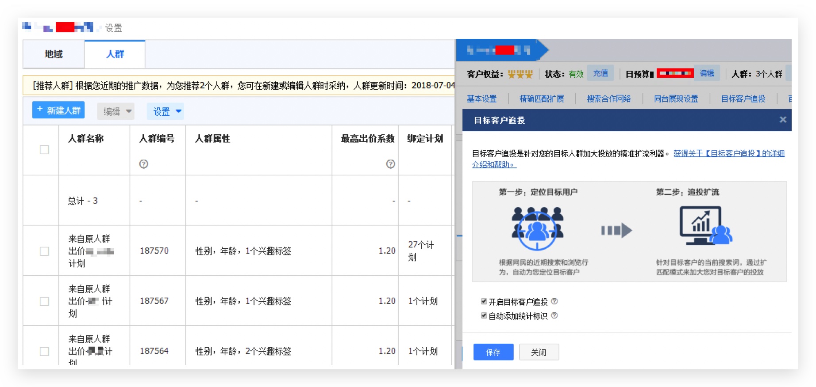The image size is (816, 387).
Task: Select the checkbox for audience 187570
Action: tap(44, 251)
